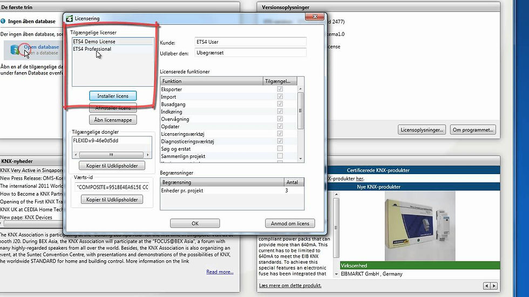Screen dimensions: 529x297
Task: Go to previous KNX product with left arrow
Action: tap(486, 286)
